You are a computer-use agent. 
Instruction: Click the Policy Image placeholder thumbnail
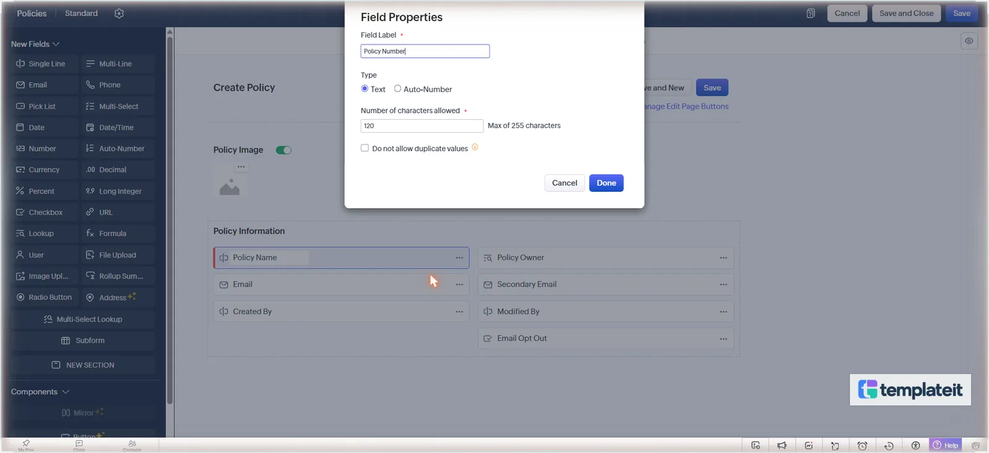(229, 186)
